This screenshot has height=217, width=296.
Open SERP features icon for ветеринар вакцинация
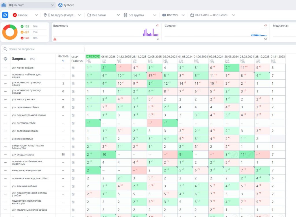[73, 170]
